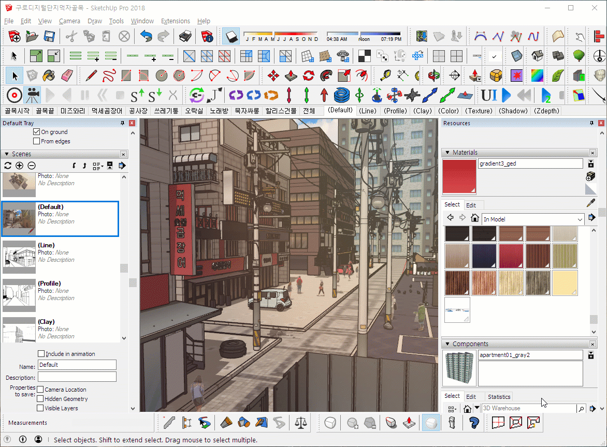Viewport: 607px width, 447px height.
Task: Click the Add Scene plus icon
Action: (19, 166)
